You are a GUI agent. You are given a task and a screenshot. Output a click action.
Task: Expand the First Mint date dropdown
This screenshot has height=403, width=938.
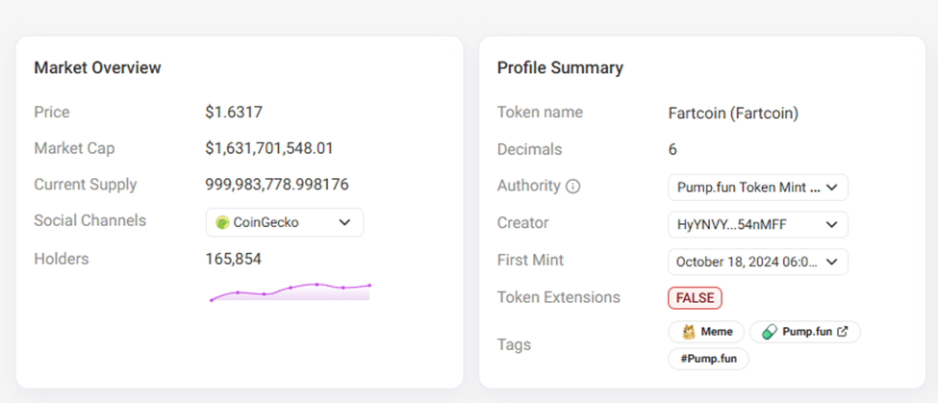[x=758, y=261]
